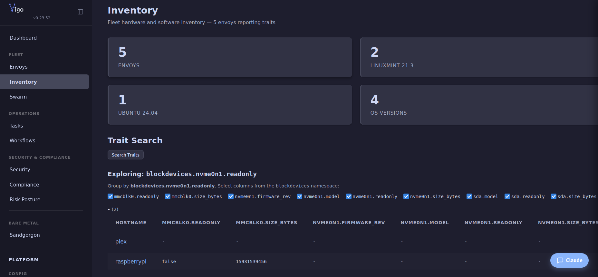Click the "Exploring: blockdevices.nvme0n1.readonly" heading
Viewport: 598px width, 277px height.
click(x=182, y=174)
